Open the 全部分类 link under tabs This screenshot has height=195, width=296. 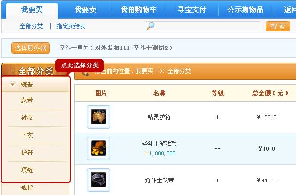click(x=32, y=26)
